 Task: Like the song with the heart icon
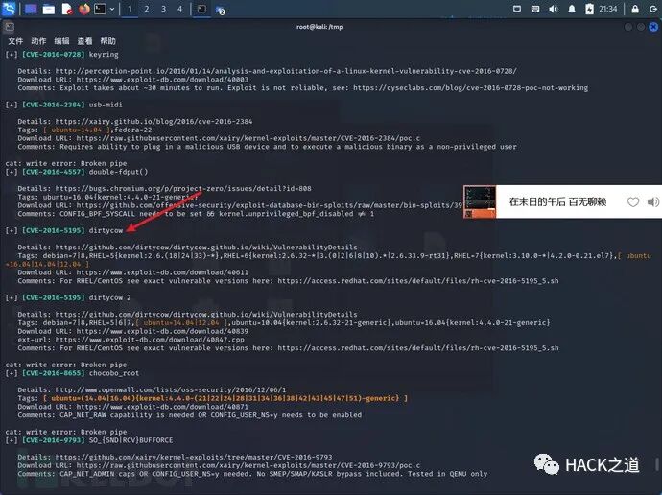(633, 202)
